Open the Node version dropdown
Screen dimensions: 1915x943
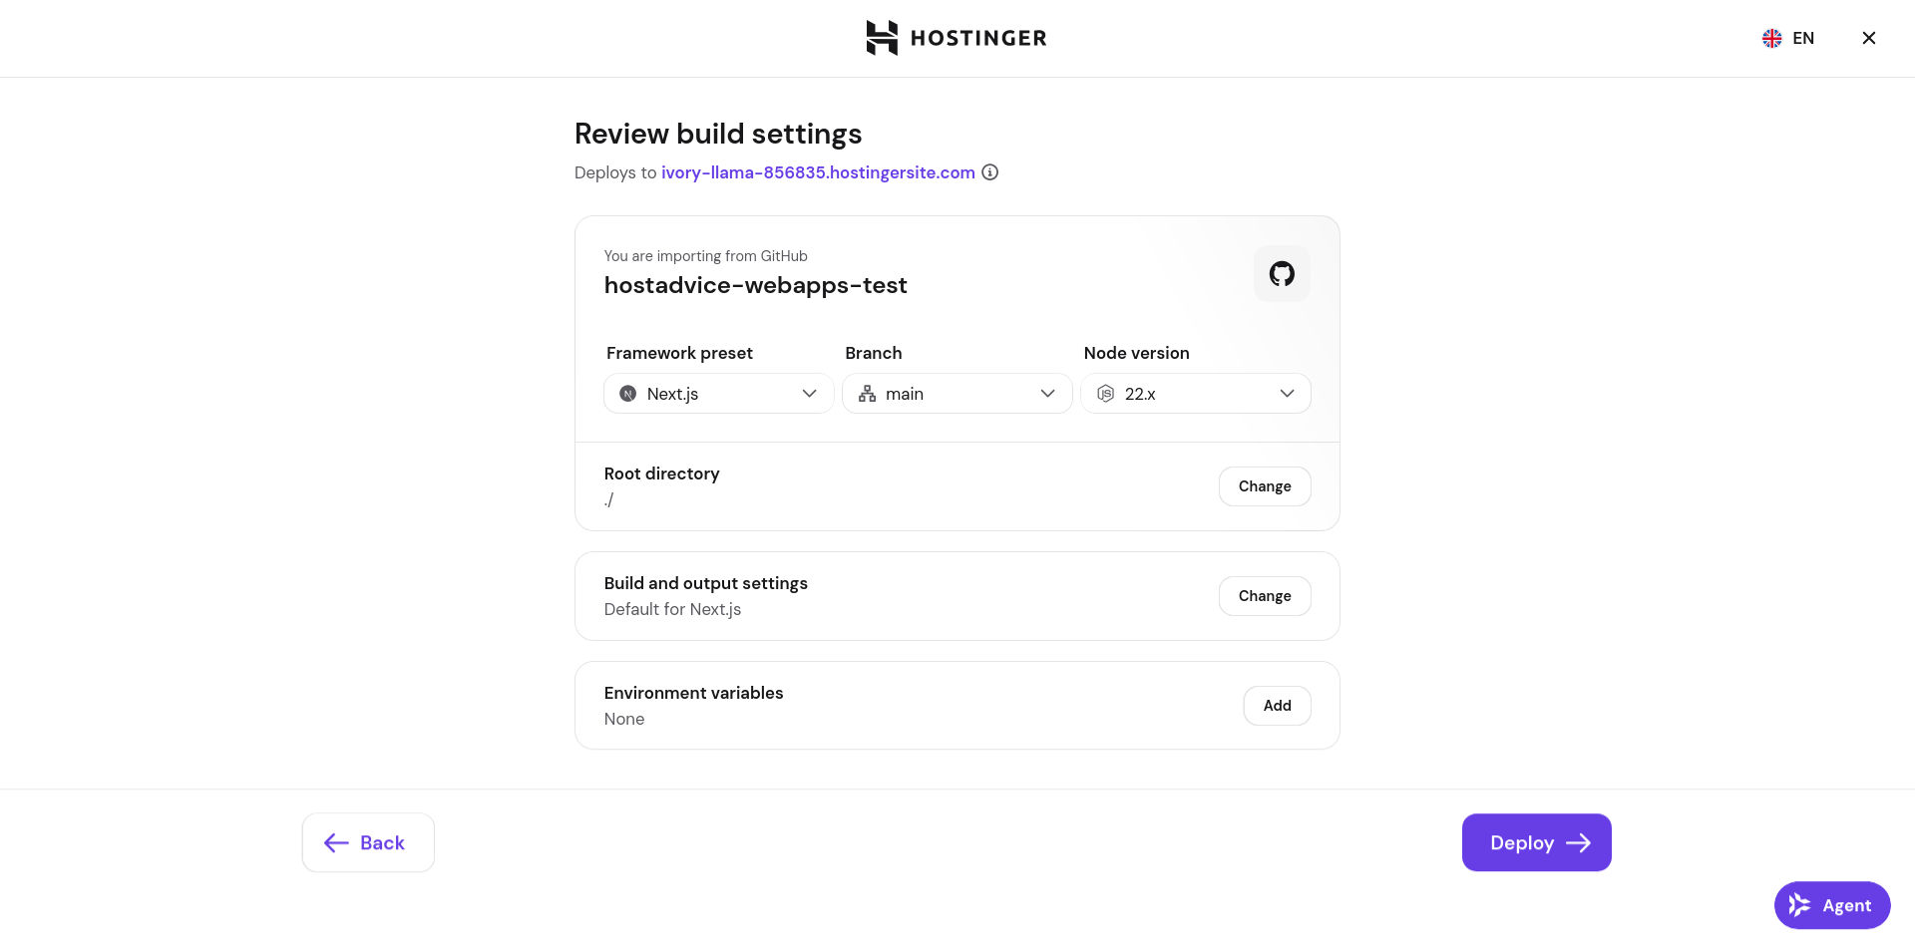[x=1196, y=394]
